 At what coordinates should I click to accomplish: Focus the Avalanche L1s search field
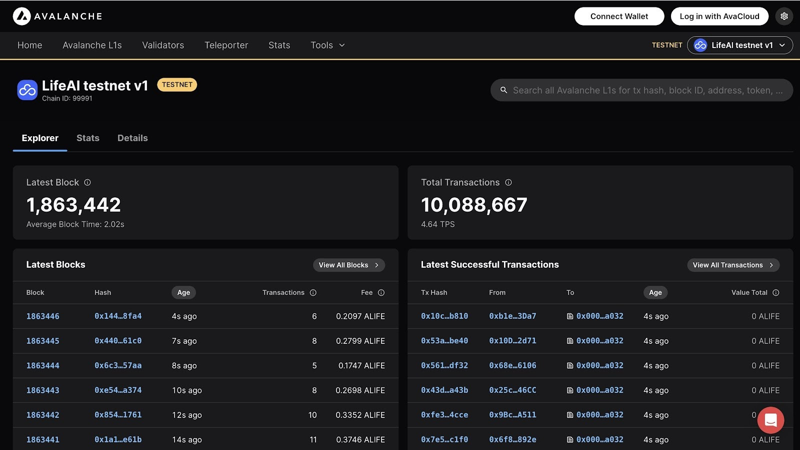(641, 90)
